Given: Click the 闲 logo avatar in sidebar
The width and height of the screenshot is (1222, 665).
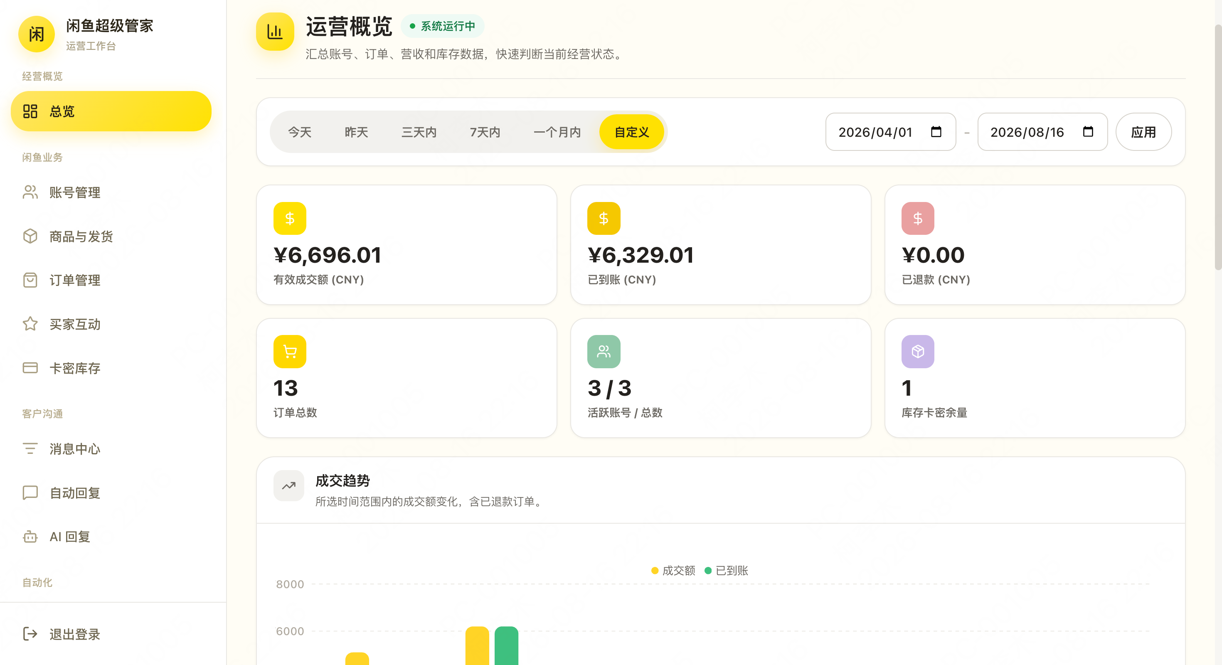Looking at the screenshot, I should 36,34.
